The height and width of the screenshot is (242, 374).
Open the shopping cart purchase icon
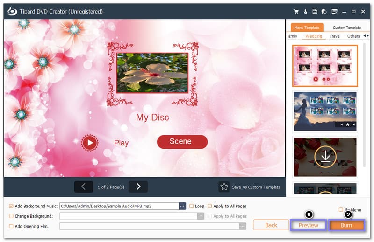(x=296, y=11)
